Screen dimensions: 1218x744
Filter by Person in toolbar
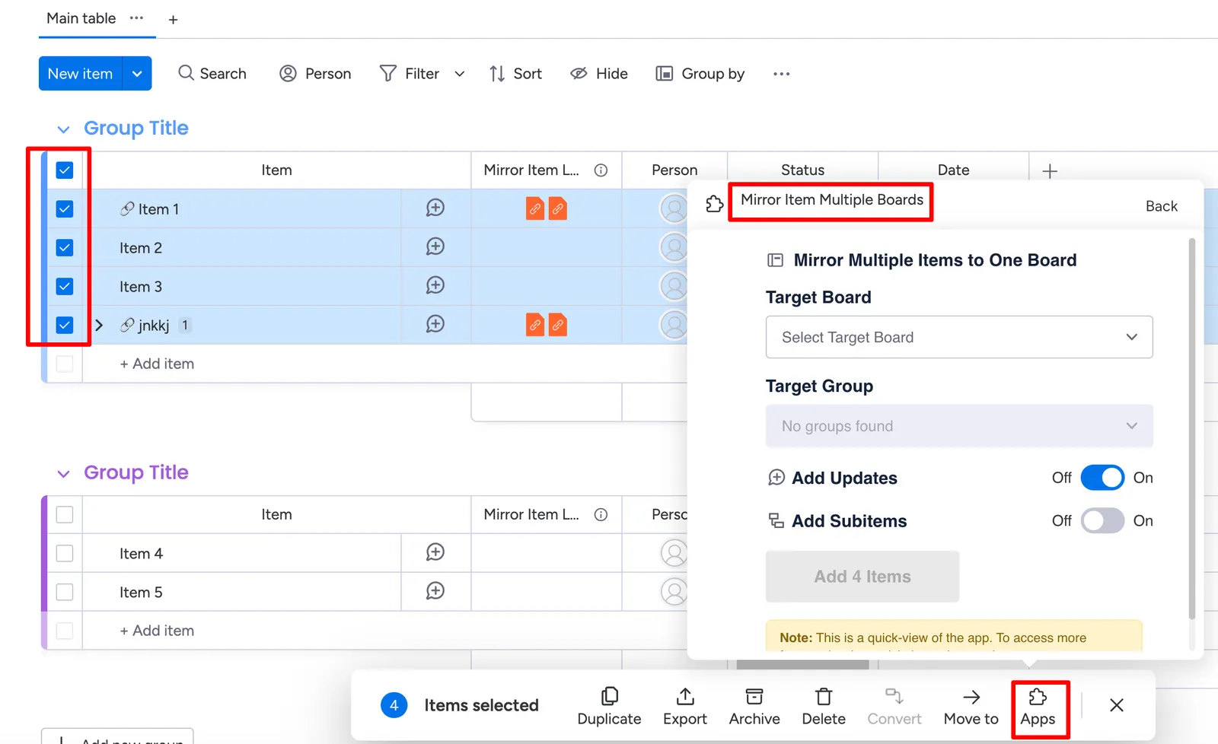315,74
